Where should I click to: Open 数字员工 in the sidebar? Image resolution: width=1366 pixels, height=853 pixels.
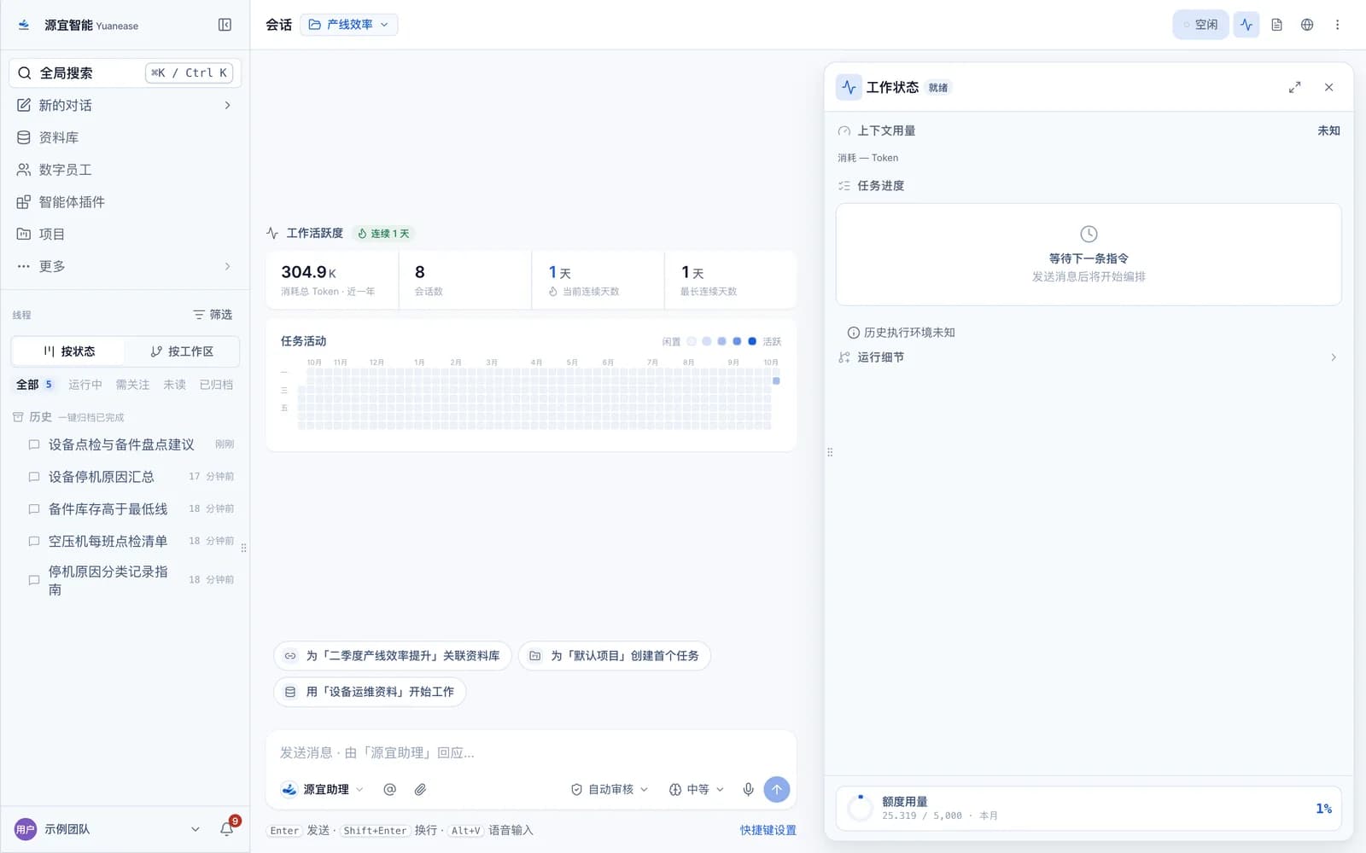(126, 170)
